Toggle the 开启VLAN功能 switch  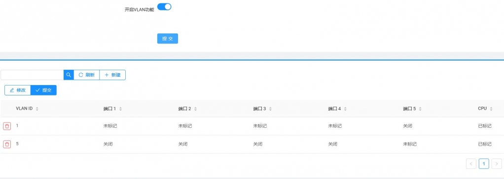tap(164, 7)
